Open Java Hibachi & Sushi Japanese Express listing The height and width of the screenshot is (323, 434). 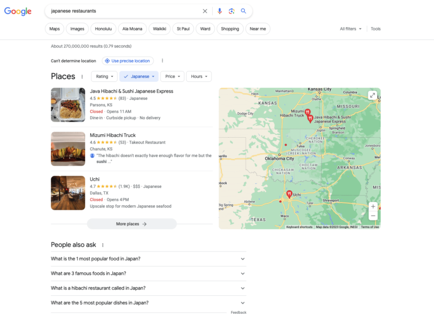click(131, 91)
